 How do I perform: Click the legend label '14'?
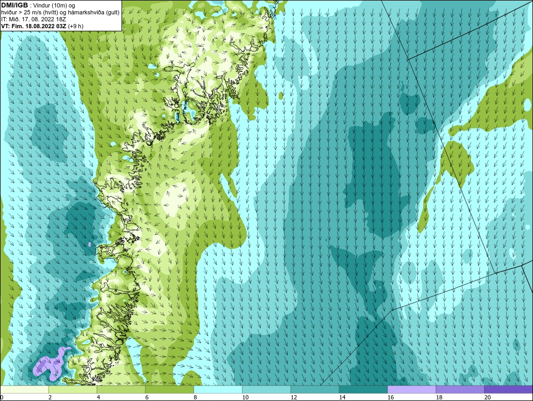point(342,397)
